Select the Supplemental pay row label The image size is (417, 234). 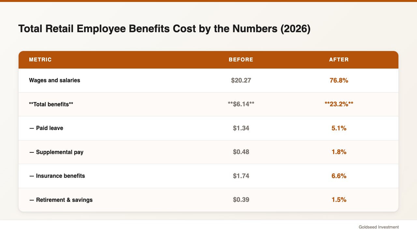pos(56,152)
